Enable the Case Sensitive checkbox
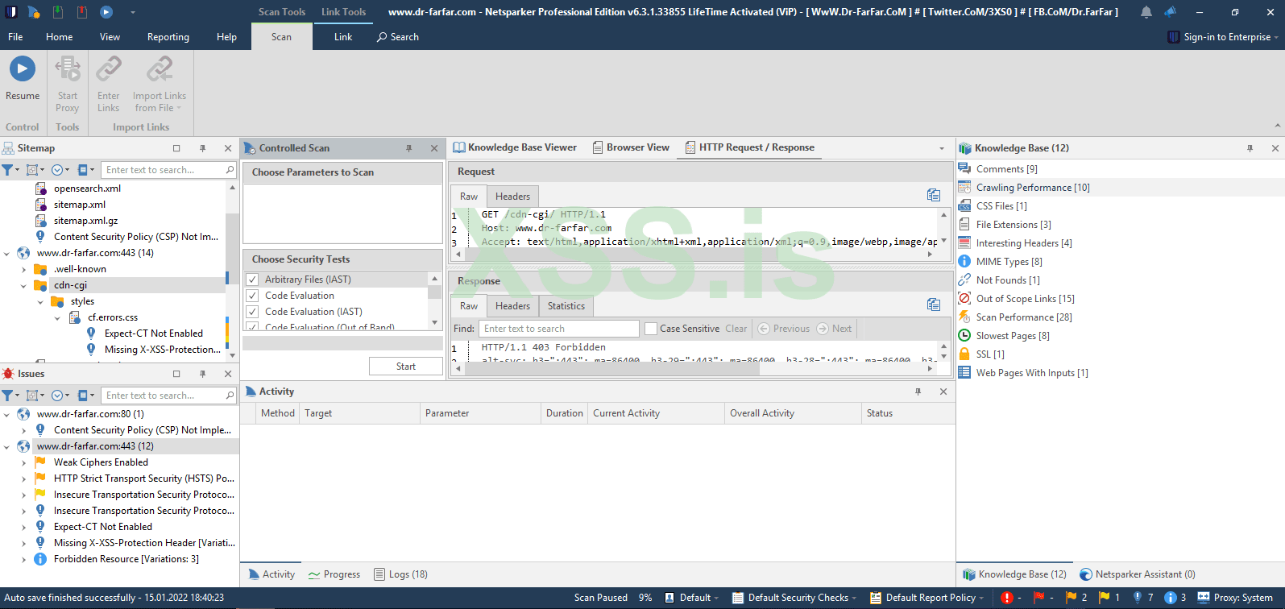This screenshot has width=1285, height=609. pyautogui.click(x=651, y=329)
